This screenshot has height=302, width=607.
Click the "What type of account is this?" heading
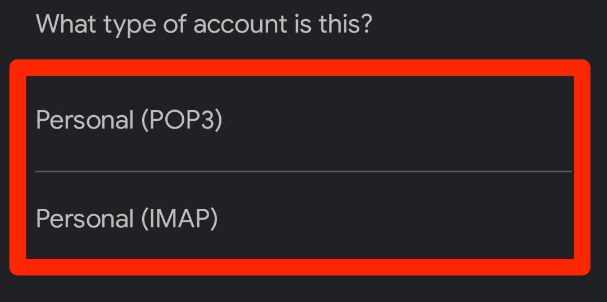coord(203,25)
